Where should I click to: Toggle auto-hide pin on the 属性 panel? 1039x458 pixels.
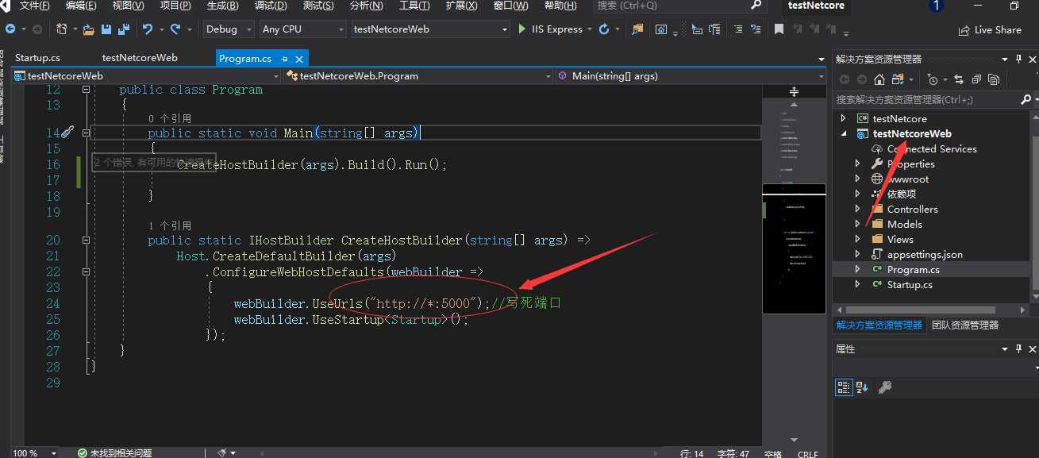click(x=1018, y=349)
